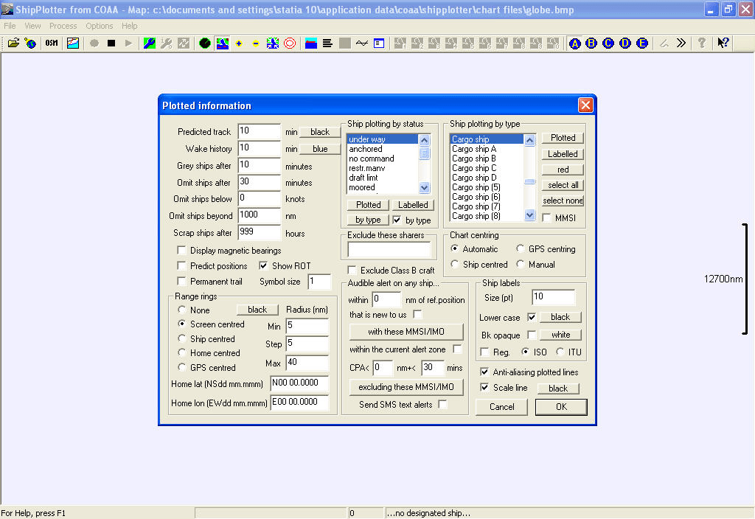Click with these MMSI/IMO button
This screenshot has width=755, height=519.
pos(406,332)
